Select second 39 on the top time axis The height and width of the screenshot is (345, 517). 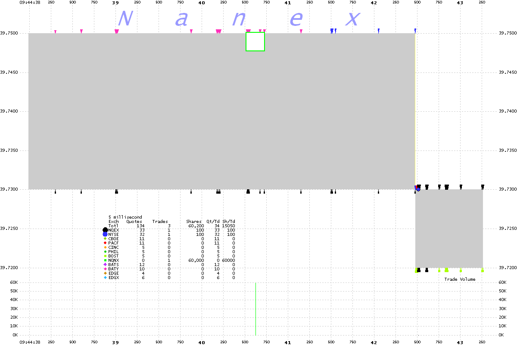pyautogui.click(x=115, y=3)
